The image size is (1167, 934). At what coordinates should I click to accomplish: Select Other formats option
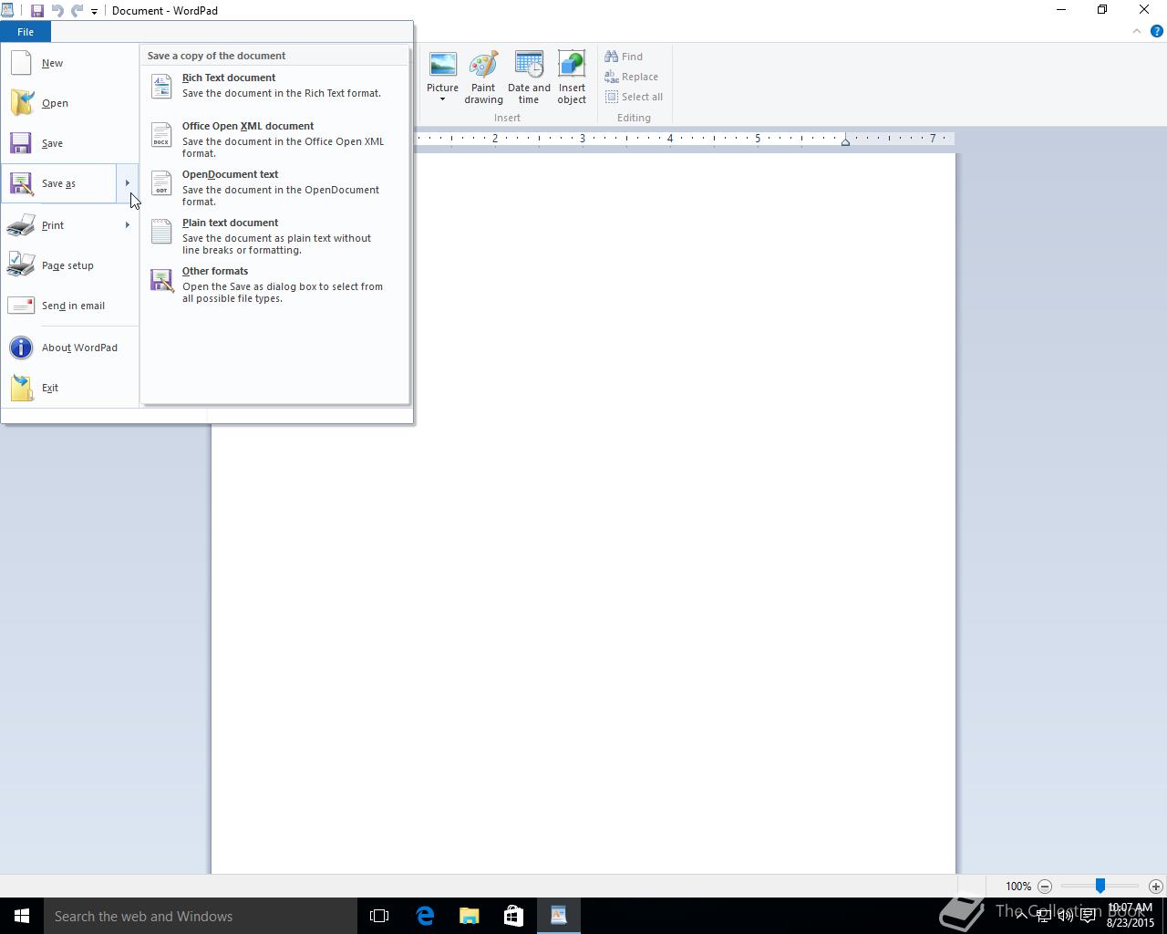(274, 285)
